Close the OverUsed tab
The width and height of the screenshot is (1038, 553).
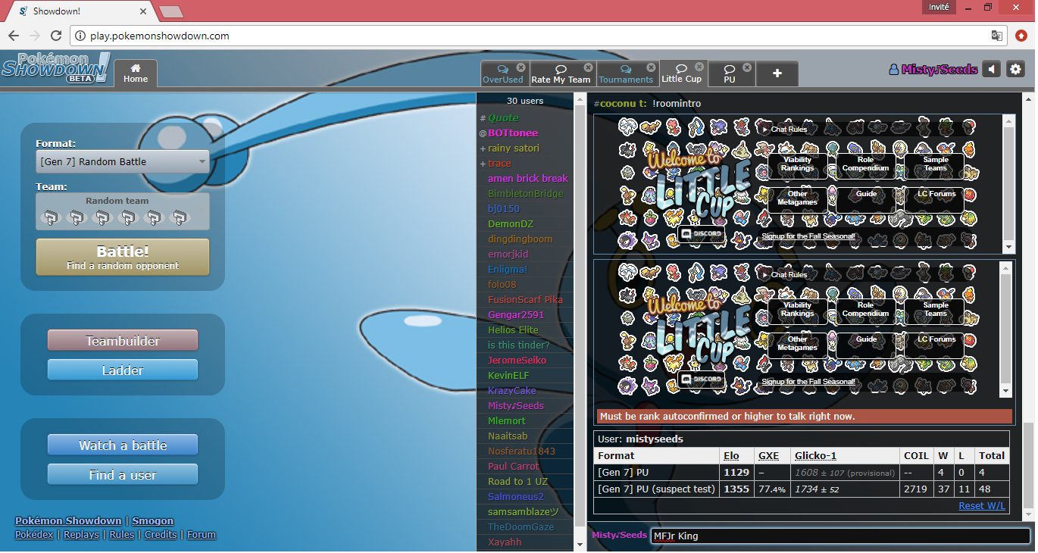(x=523, y=67)
